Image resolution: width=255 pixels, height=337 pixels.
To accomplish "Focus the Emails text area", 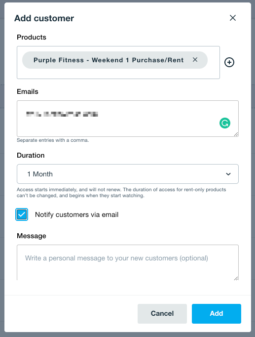I will (x=128, y=119).
